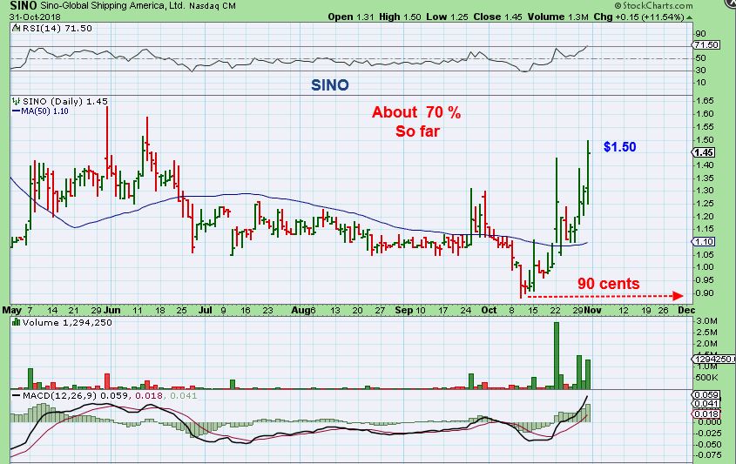Click the 0.059 MACD axis tag
The image size is (736, 464).
(706, 395)
